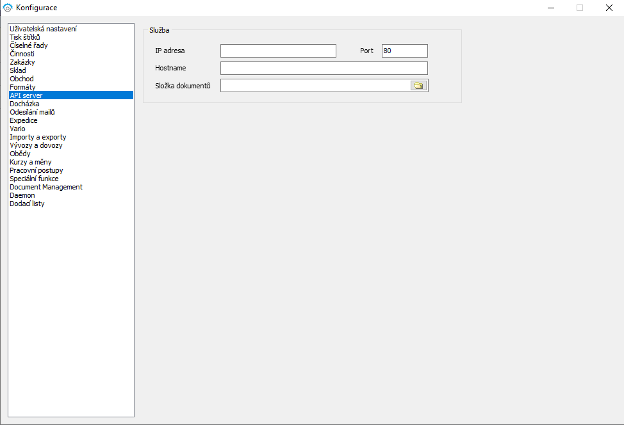
Task: Open Kurzy a měny settings
Action: tap(71, 162)
